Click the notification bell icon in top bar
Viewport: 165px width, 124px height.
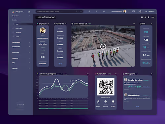(89, 11)
